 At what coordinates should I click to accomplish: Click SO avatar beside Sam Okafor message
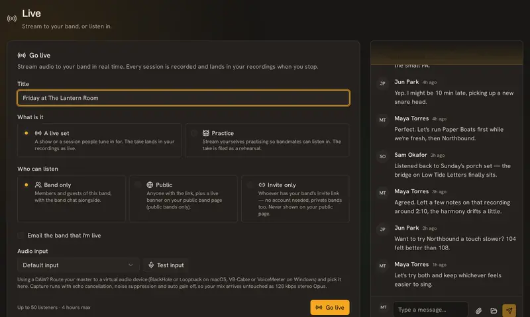pyautogui.click(x=383, y=156)
